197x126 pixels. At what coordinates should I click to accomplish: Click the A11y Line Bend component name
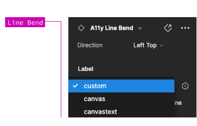[x=112, y=28]
